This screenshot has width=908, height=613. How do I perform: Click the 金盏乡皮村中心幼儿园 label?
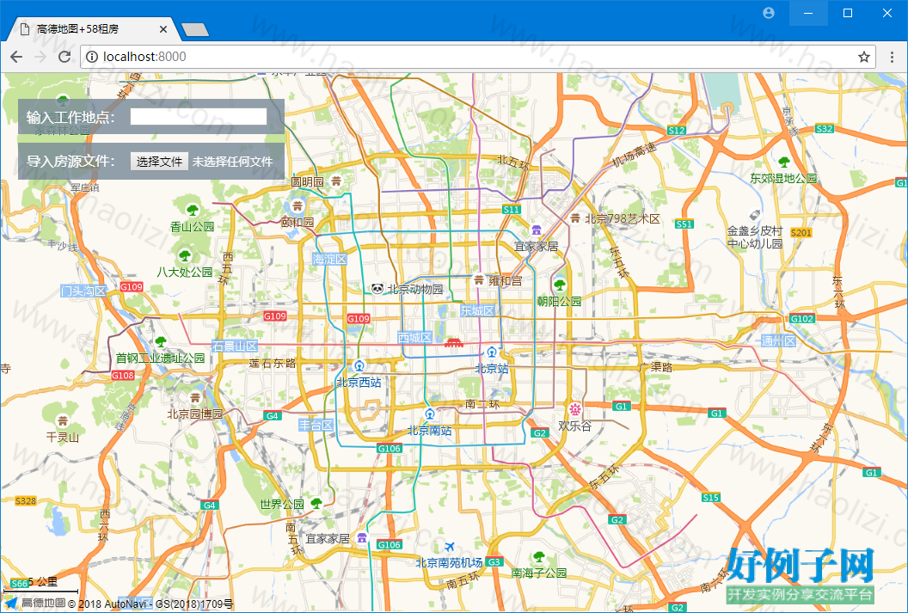pos(755,236)
